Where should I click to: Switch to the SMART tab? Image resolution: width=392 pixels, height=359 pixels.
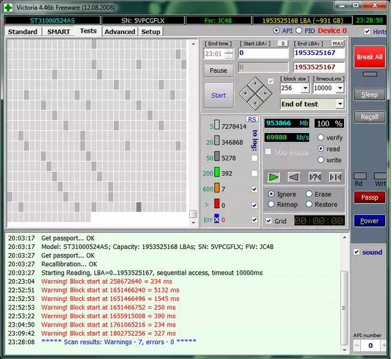click(x=59, y=32)
